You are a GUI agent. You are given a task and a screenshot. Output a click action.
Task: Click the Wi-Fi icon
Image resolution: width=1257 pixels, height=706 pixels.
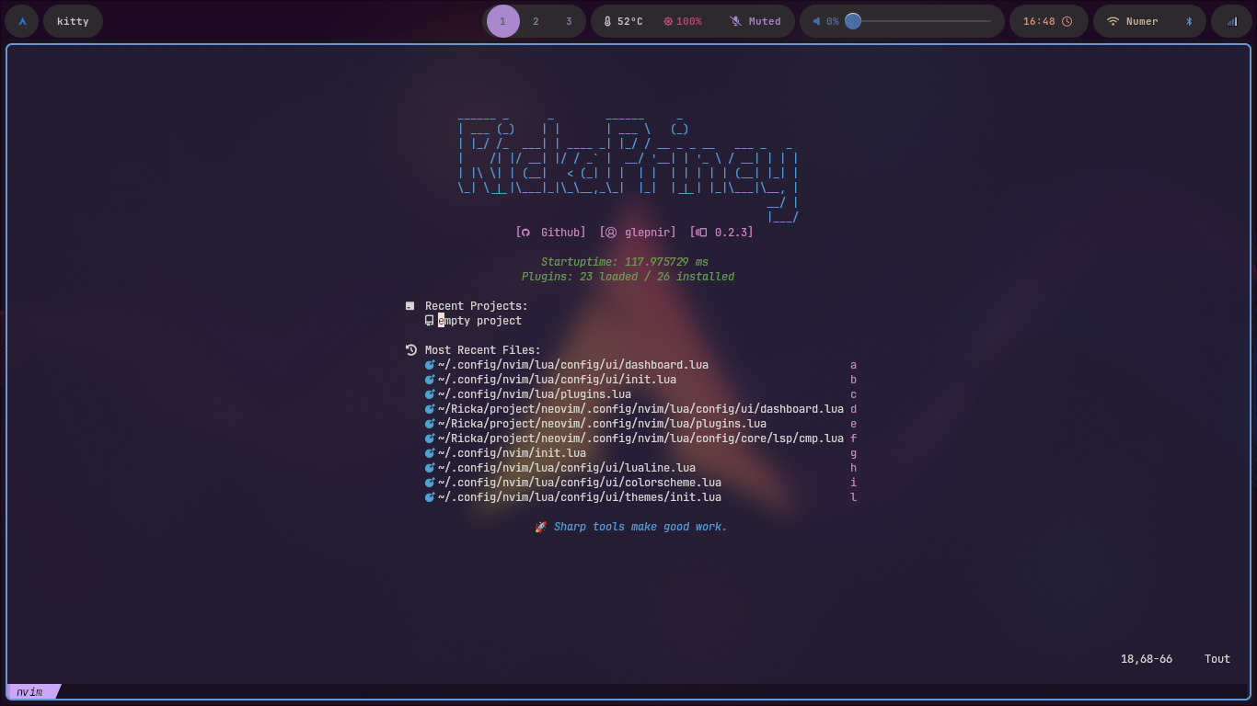click(1113, 21)
